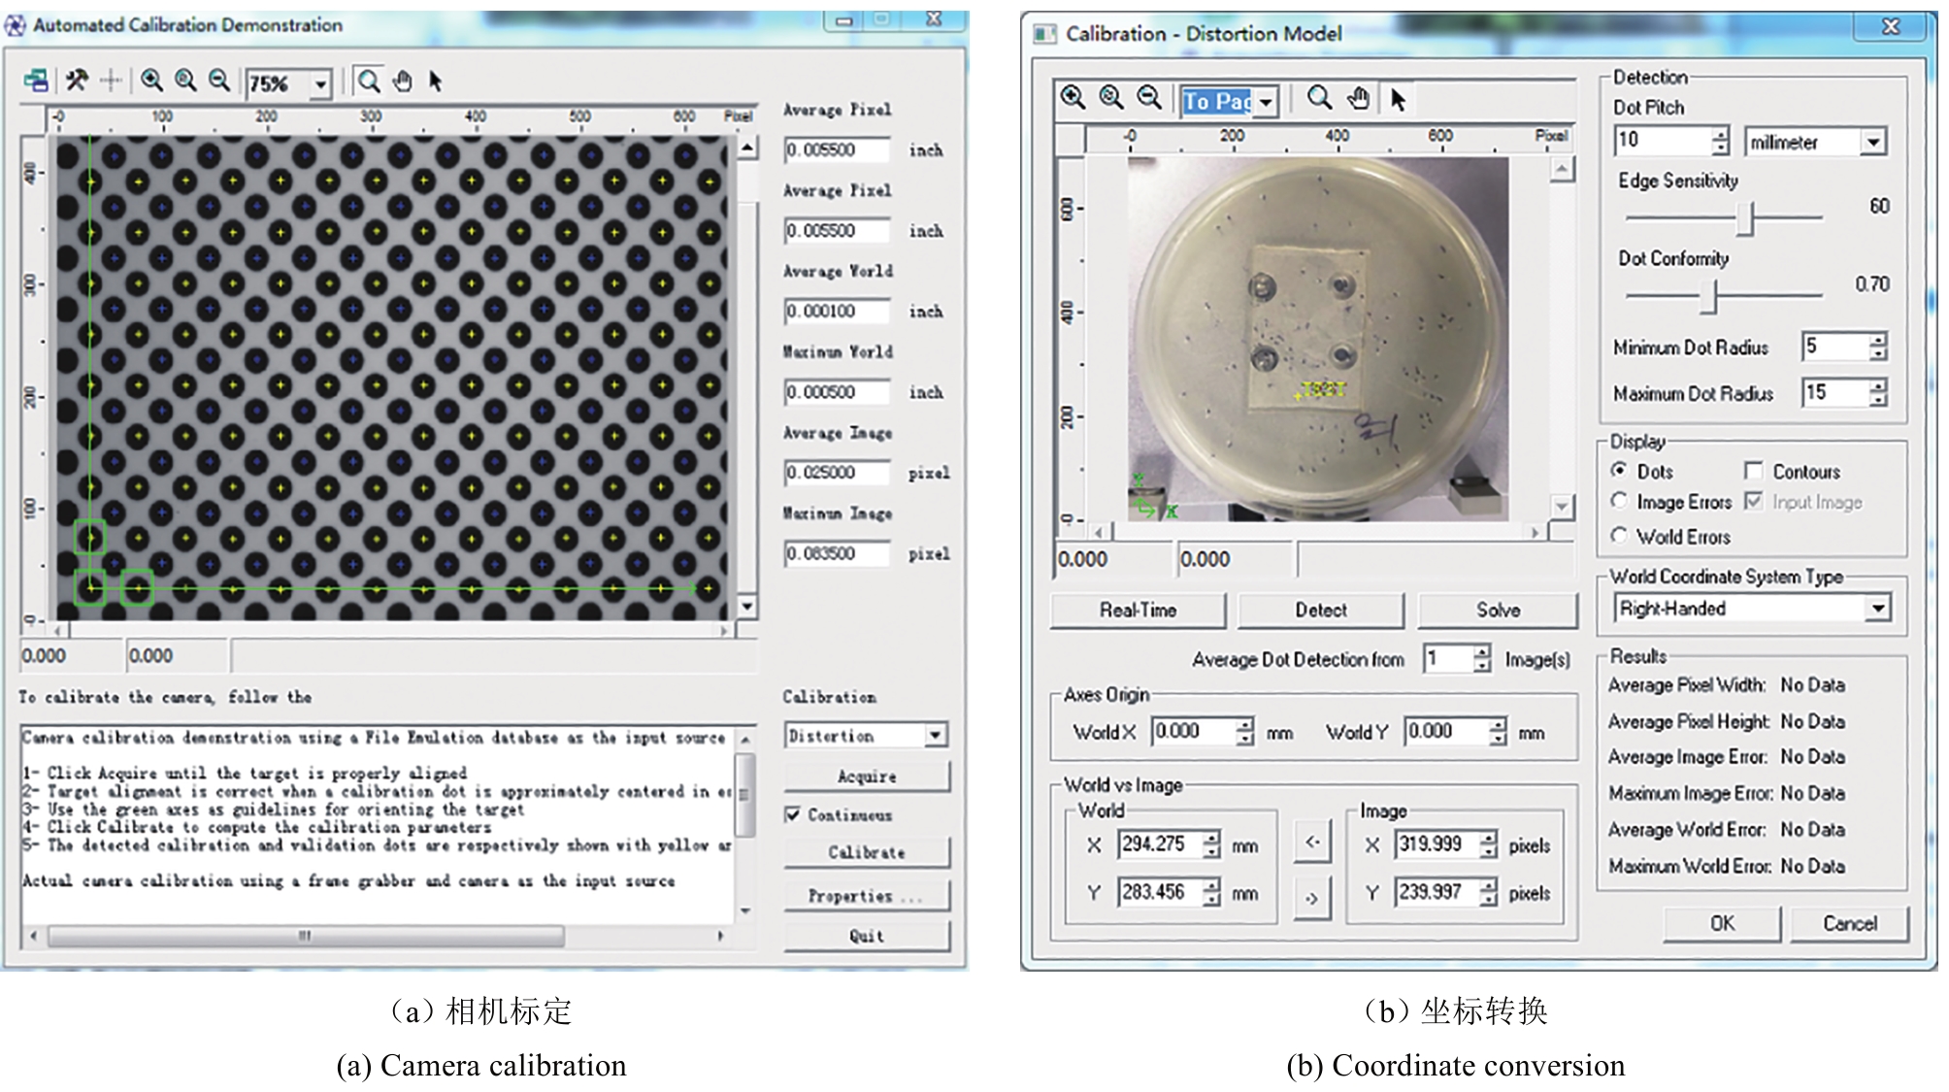The image size is (1949, 1092).
Task: Select the hand pan tool in Distortion Model window
Action: [1358, 98]
